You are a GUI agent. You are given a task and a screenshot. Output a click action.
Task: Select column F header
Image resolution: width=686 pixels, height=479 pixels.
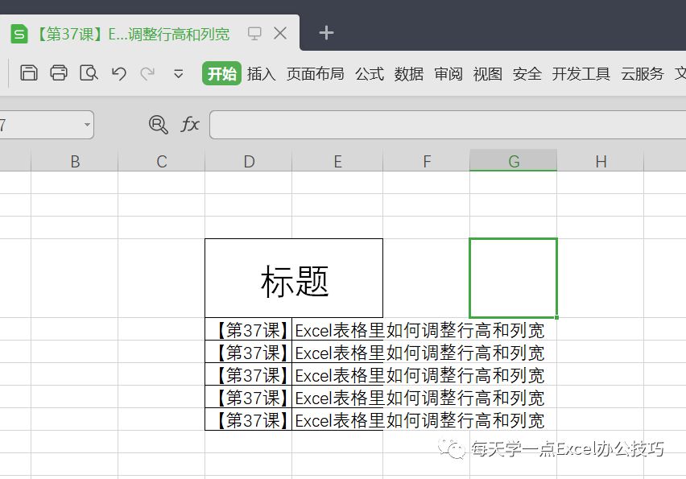[427, 161]
